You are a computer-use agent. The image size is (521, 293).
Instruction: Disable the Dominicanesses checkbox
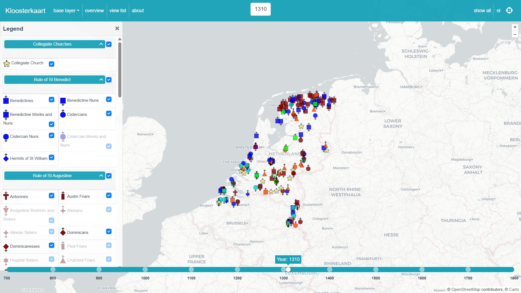click(52, 245)
